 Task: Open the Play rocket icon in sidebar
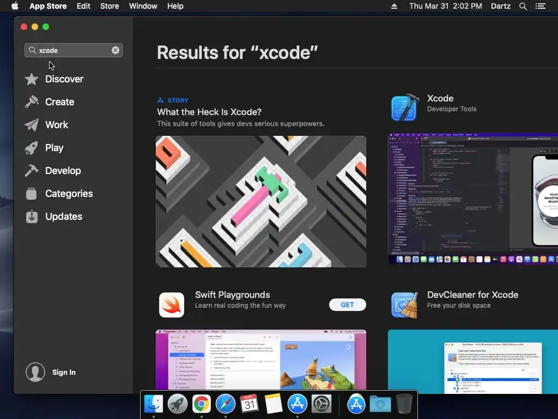click(31, 148)
